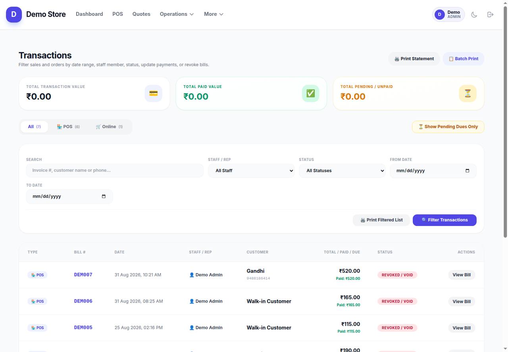This screenshot has height=352, width=508.
Task: Click the logout icon in header
Action: [x=490, y=15]
